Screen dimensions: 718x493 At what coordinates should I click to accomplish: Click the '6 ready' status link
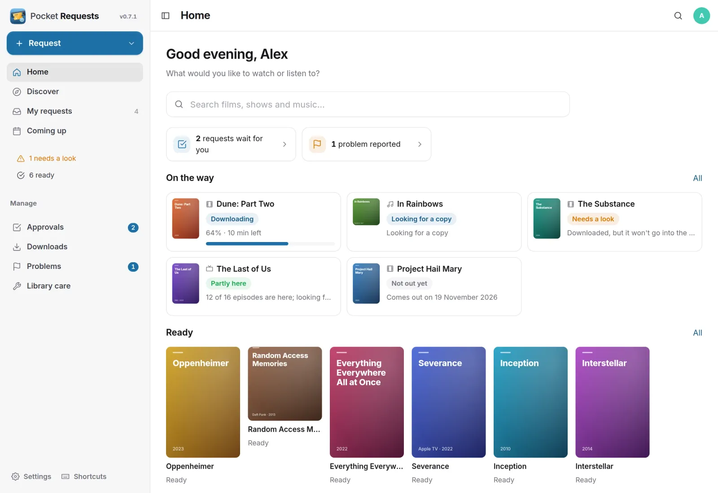tap(35, 175)
